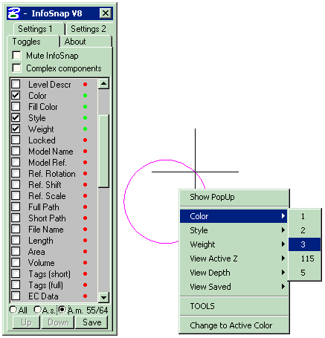Viewport: 325px width, 338px height.
Task: Click the green dot beside Color
Action: pyautogui.click(x=85, y=96)
